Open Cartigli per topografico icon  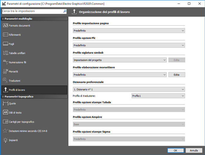(x=5, y=122)
